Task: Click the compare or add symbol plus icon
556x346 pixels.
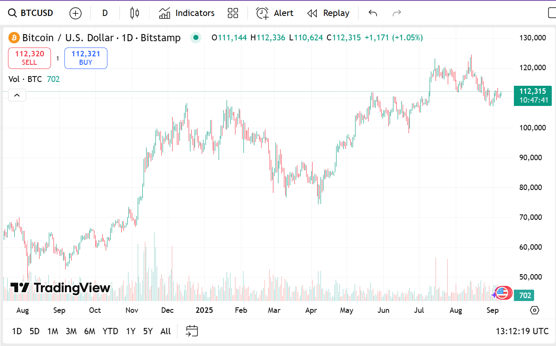Action: (75, 13)
